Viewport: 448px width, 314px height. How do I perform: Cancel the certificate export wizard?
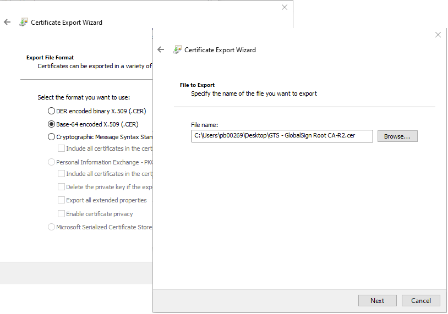click(420, 300)
